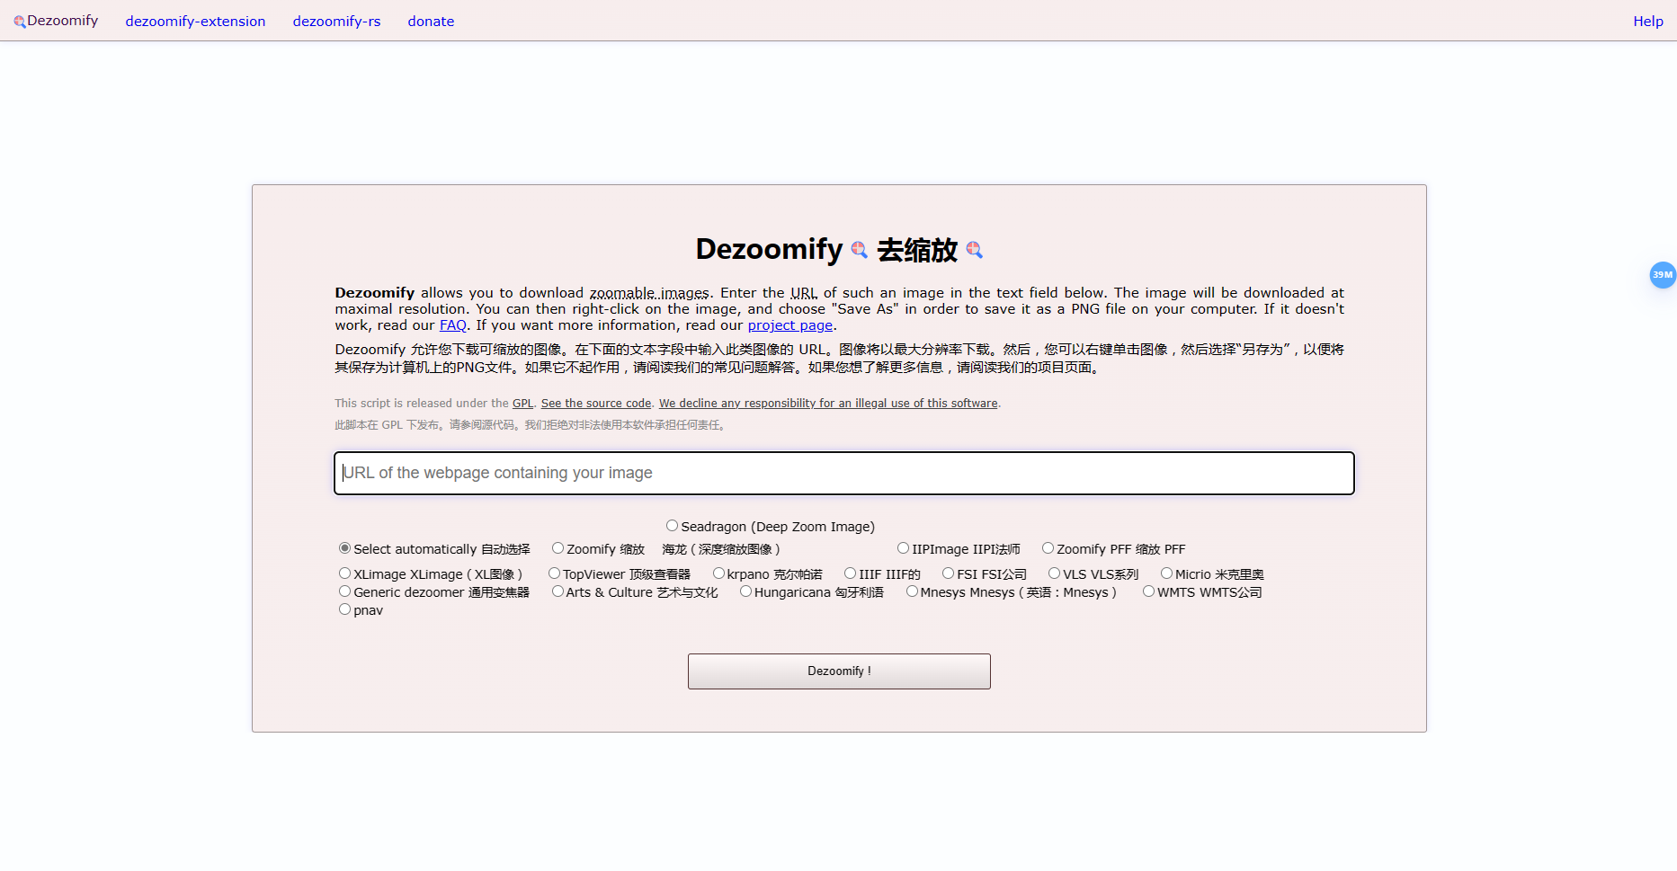The width and height of the screenshot is (1677, 871).
Task: Select the FSI radio button
Action: [948, 573]
